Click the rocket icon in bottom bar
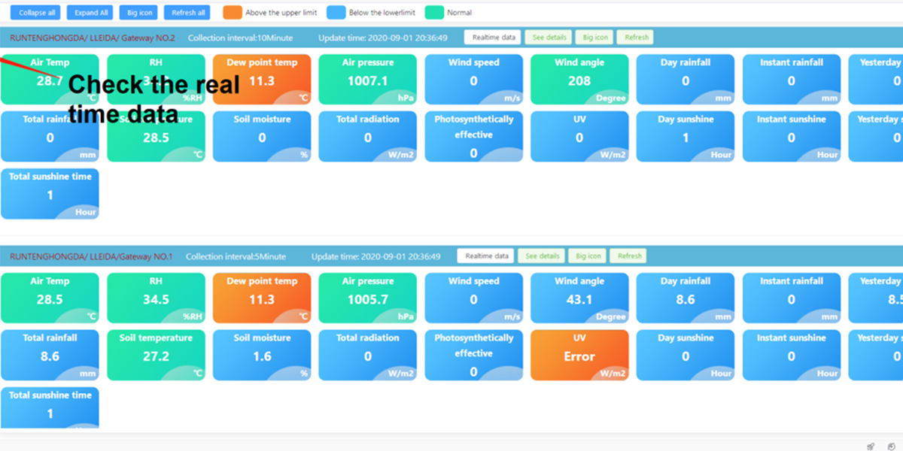Screen dimensions: 903x451 coord(870,446)
